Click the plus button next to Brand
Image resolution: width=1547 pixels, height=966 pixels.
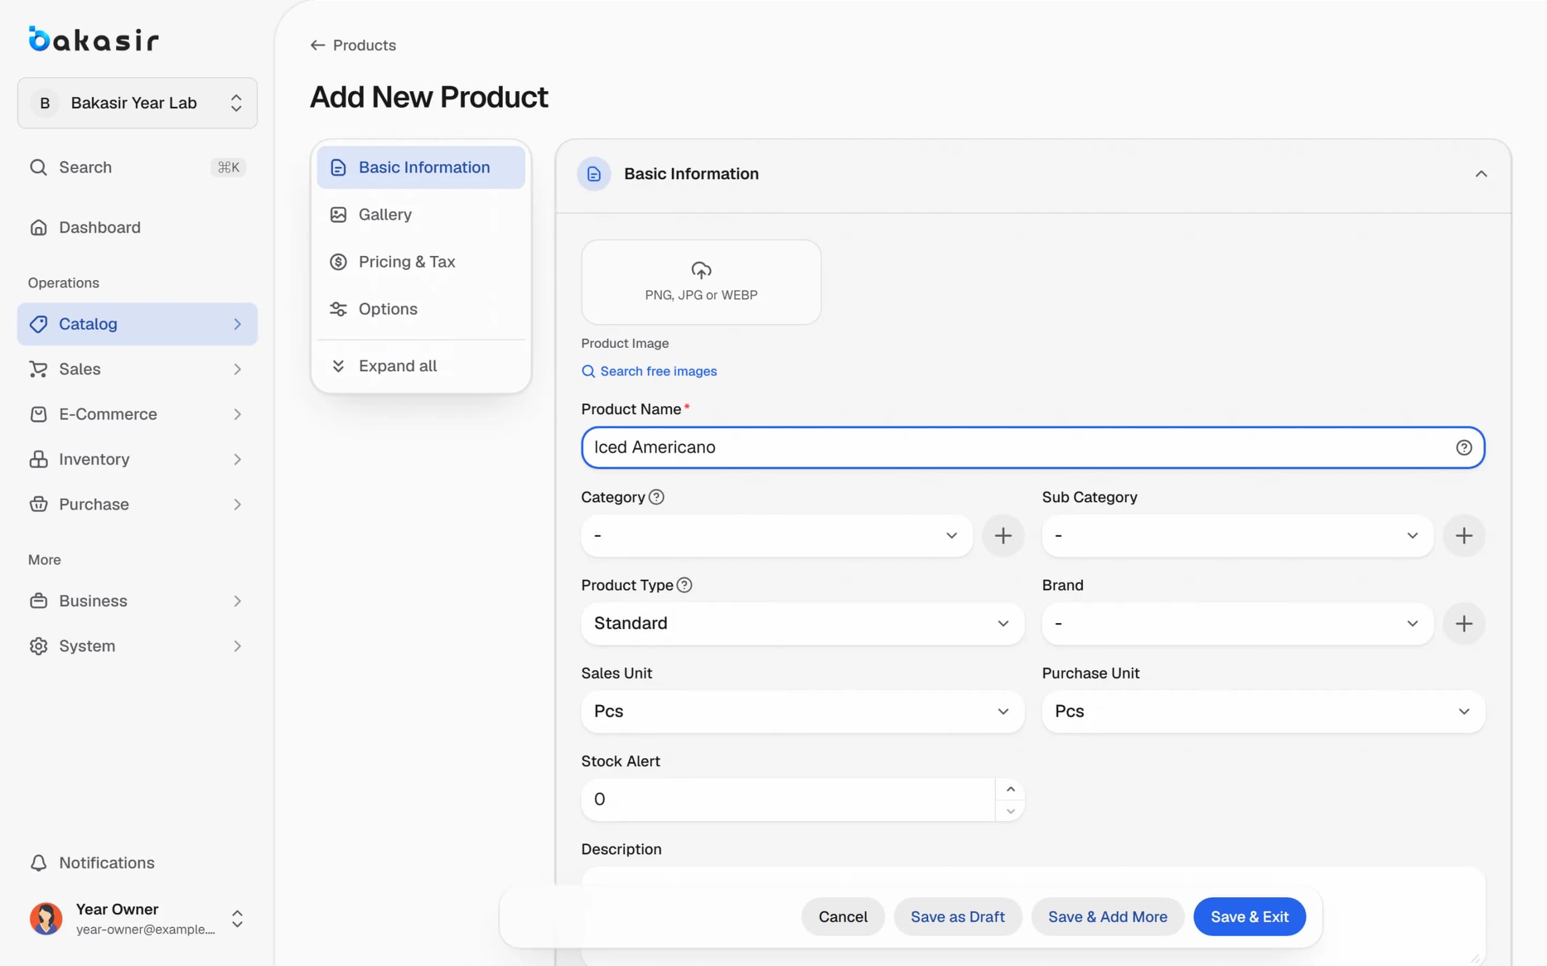(1463, 624)
